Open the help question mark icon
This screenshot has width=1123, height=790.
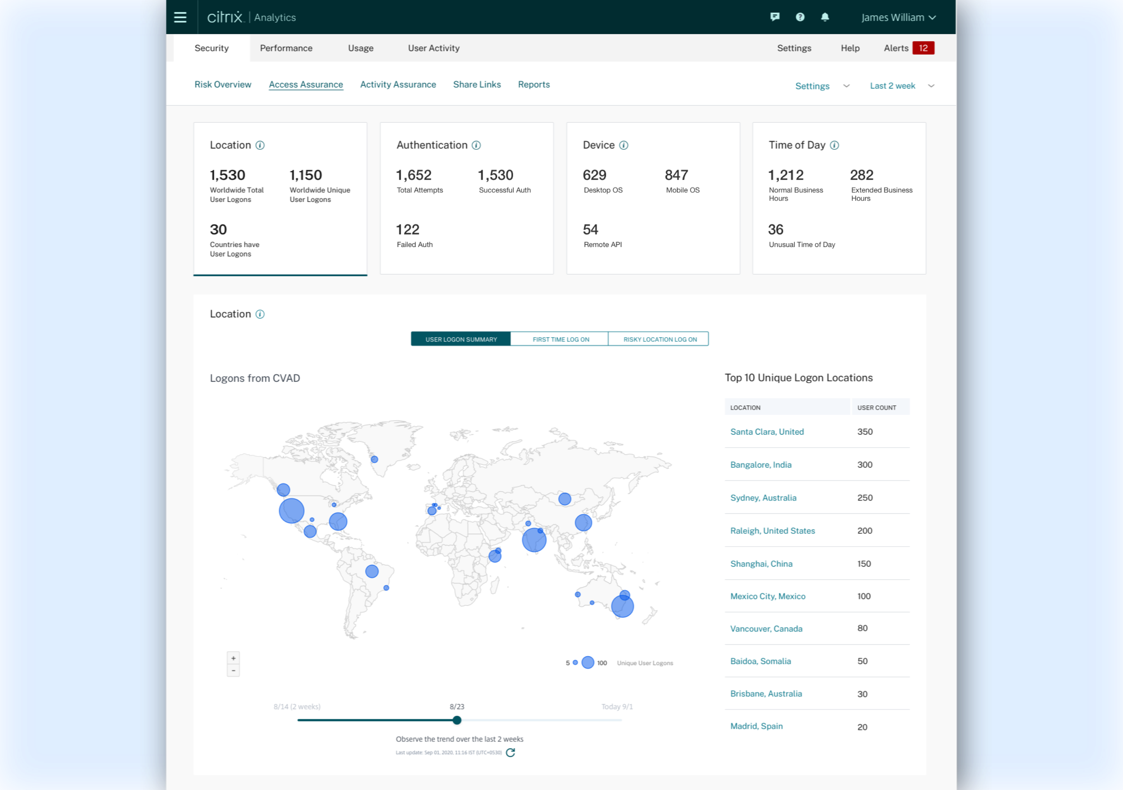[x=800, y=17]
